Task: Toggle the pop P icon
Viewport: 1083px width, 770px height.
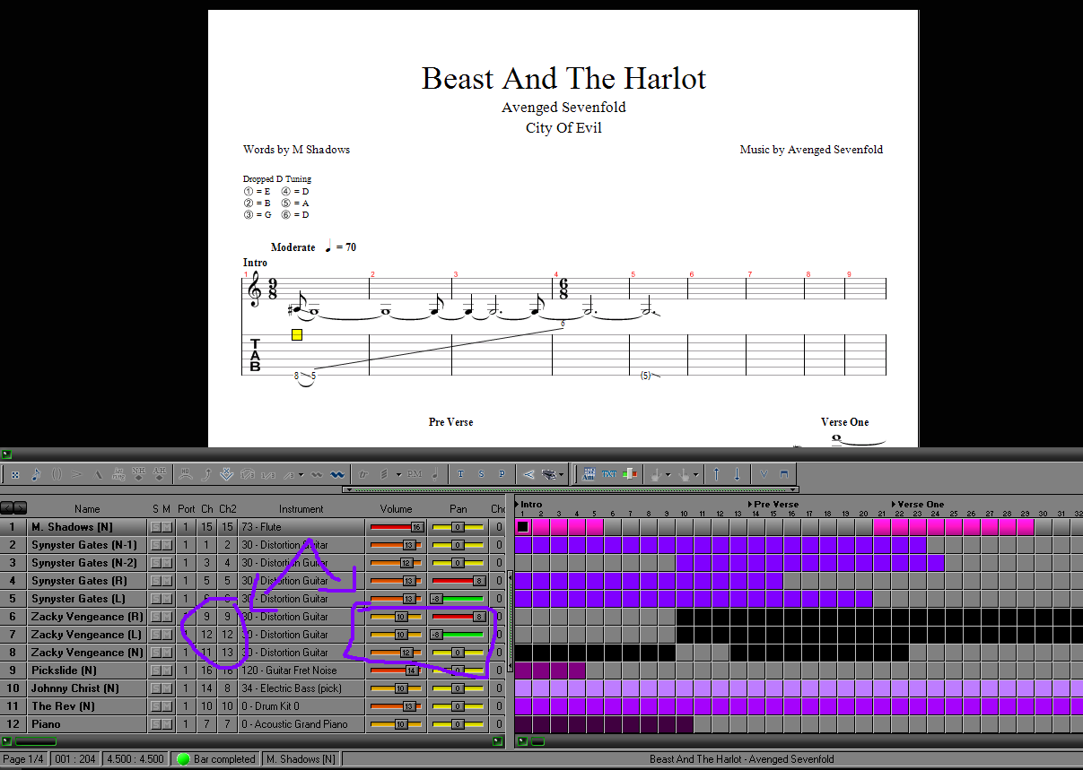Action: [502, 474]
